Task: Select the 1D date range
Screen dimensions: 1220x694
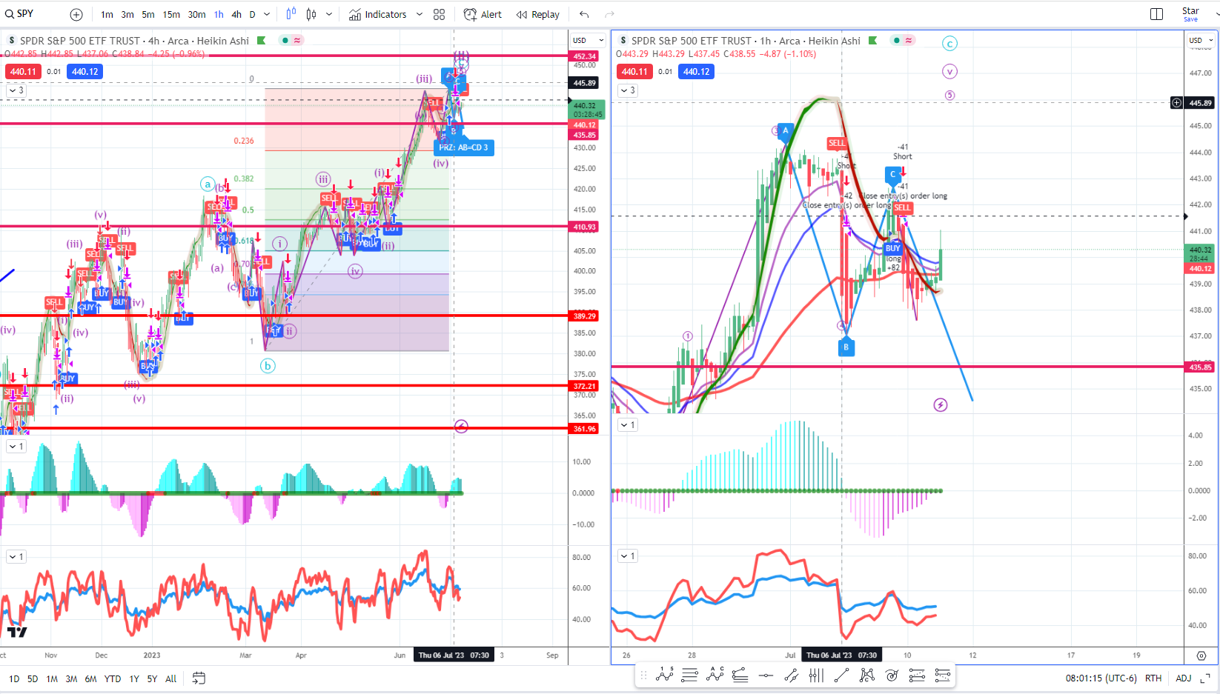Action: 14,678
